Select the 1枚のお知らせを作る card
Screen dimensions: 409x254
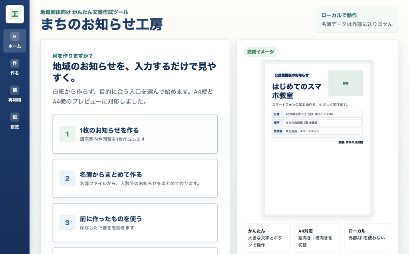coord(135,134)
